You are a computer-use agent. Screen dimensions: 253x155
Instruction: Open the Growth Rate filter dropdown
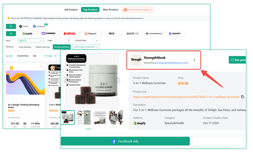86,40
